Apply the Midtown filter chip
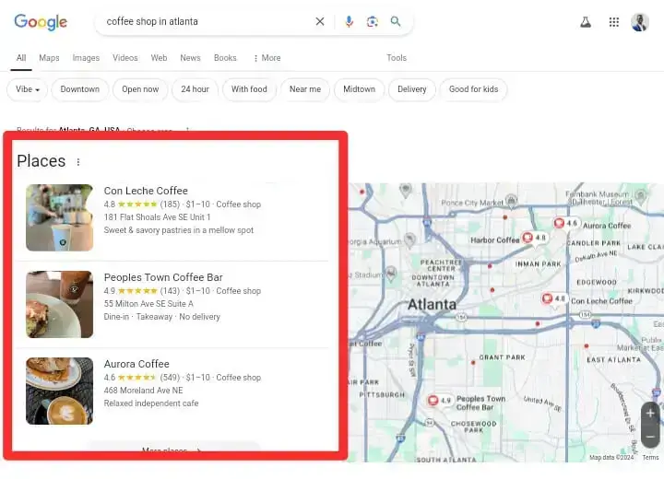The height and width of the screenshot is (479, 664). (x=359, y=89)
